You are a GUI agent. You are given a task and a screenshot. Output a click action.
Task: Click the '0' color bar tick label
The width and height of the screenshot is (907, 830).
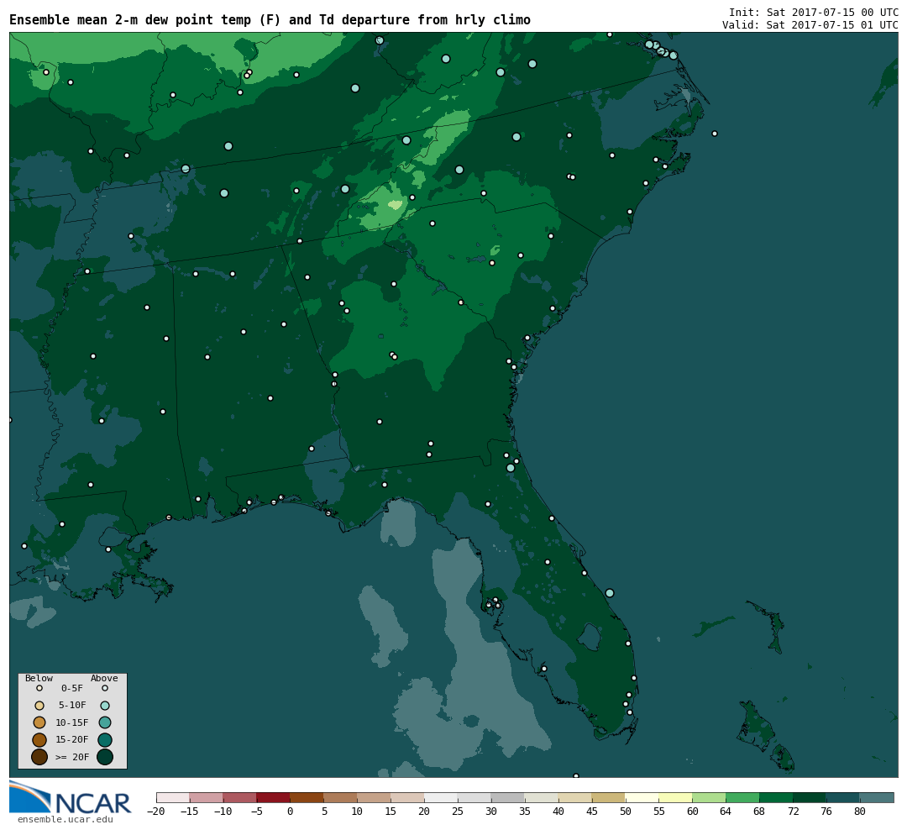coord(290,812)
